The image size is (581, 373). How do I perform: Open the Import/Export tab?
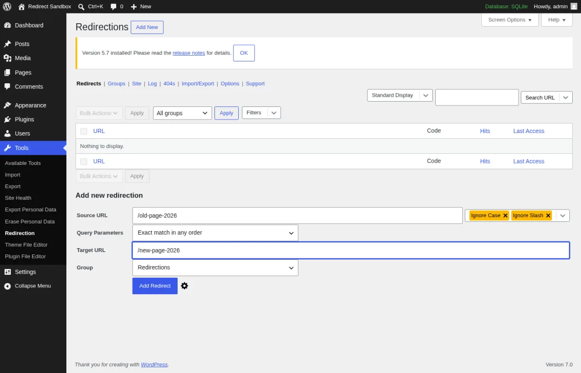tap(198, 84)
